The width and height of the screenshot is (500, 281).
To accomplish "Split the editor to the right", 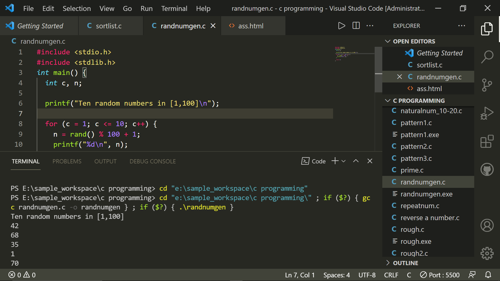I will click(x=356, y=26).
